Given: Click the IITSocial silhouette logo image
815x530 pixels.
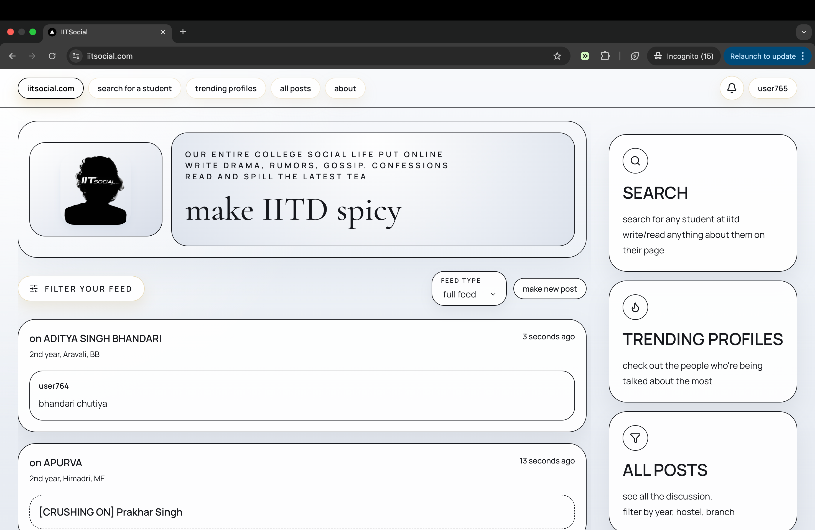Looking at the screenshot, I should 96,190.
